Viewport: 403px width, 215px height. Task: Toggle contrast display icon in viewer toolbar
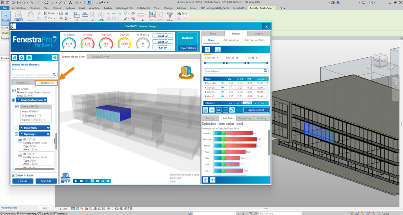click(x=76, y=181)
